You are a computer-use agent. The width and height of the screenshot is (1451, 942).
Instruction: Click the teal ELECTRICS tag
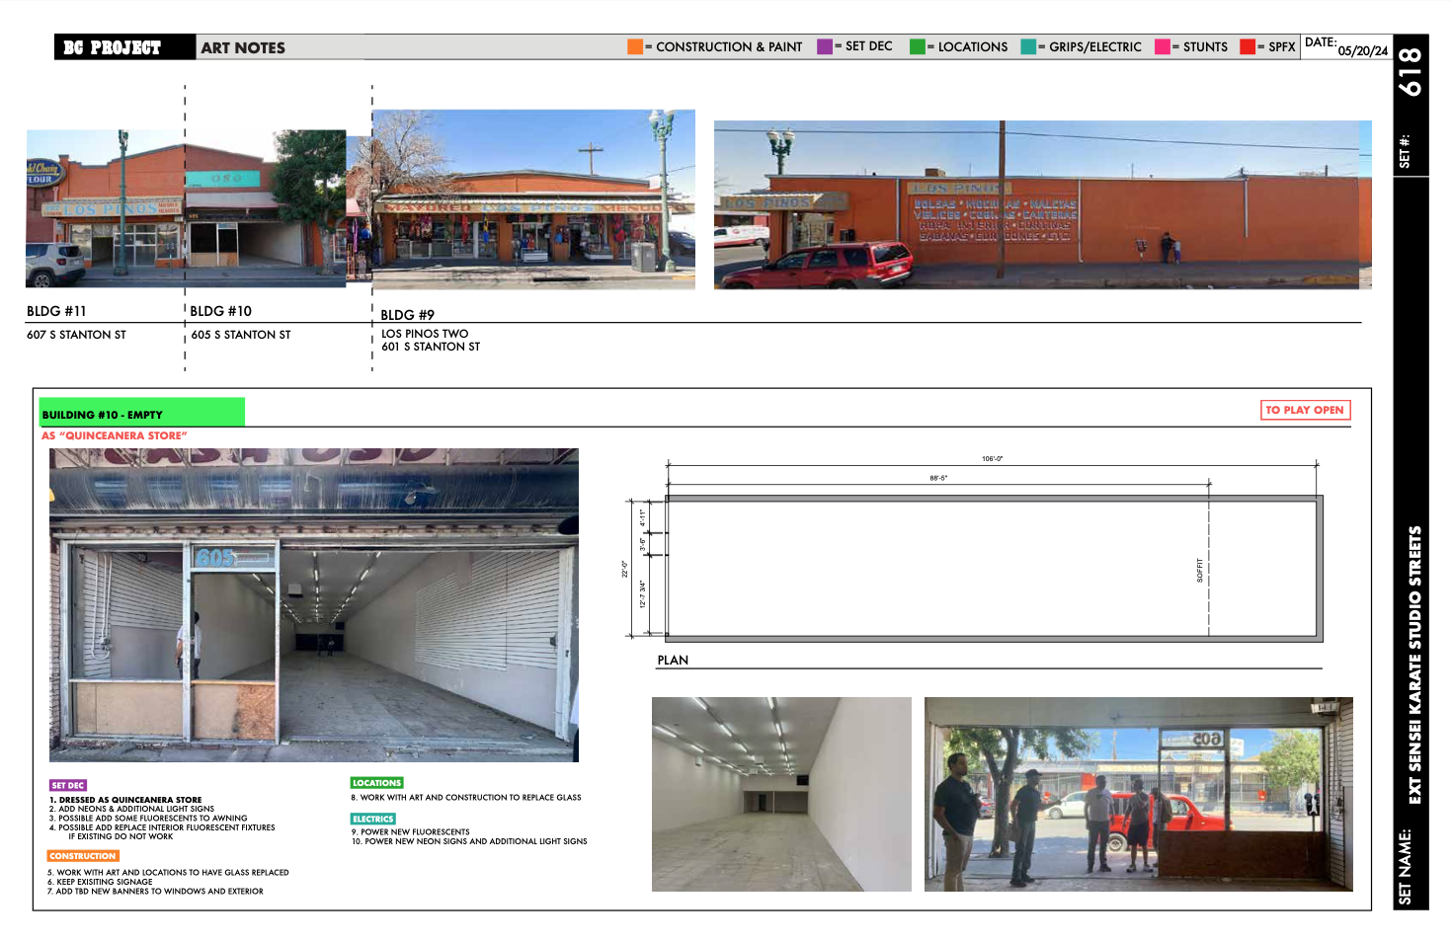coord(373,819)
